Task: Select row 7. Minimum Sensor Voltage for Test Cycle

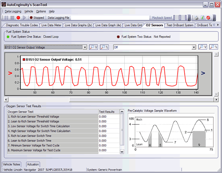Action: point(63,146)
